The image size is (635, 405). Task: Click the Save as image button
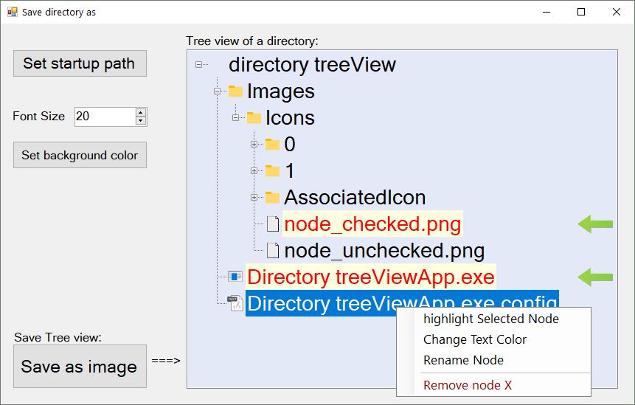(x=80, y=367)
